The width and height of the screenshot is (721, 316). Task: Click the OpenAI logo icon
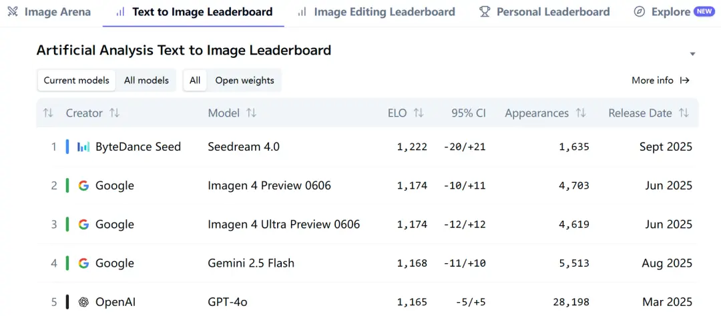coord(83,302)
